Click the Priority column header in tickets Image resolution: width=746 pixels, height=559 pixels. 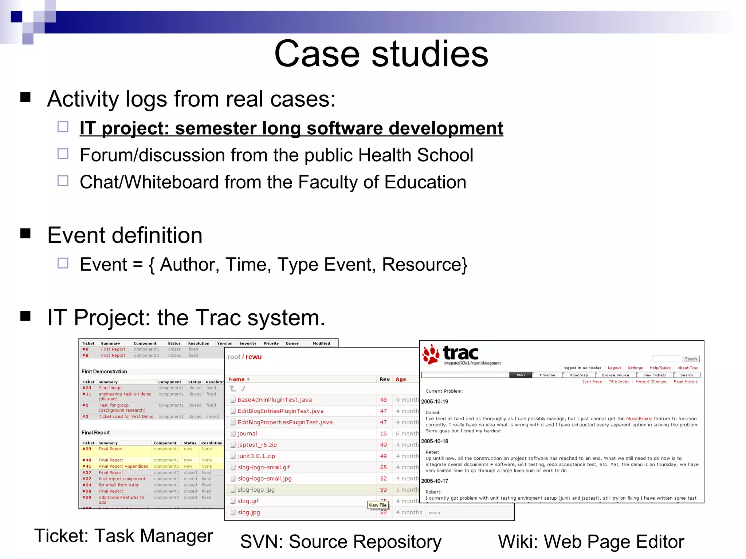(x=271, y=343)
